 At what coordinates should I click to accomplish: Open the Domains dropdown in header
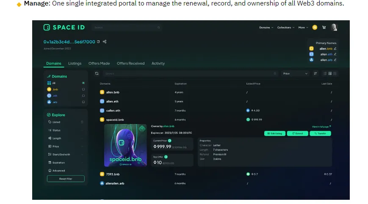(266, 27)
